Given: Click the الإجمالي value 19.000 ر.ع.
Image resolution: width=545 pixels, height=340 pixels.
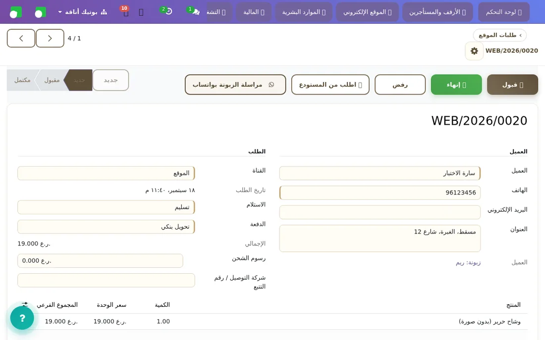Looking at the screenshot, I should click(x=34, y=244).
